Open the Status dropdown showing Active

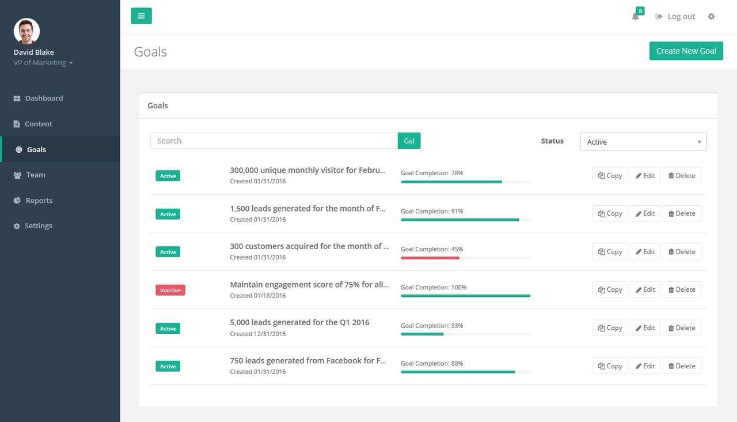tap(643, 141)
